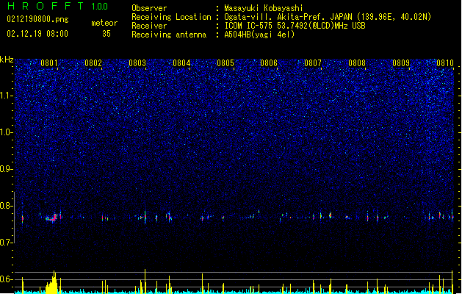Click the 0803 time marker

[x=137, y=63]
